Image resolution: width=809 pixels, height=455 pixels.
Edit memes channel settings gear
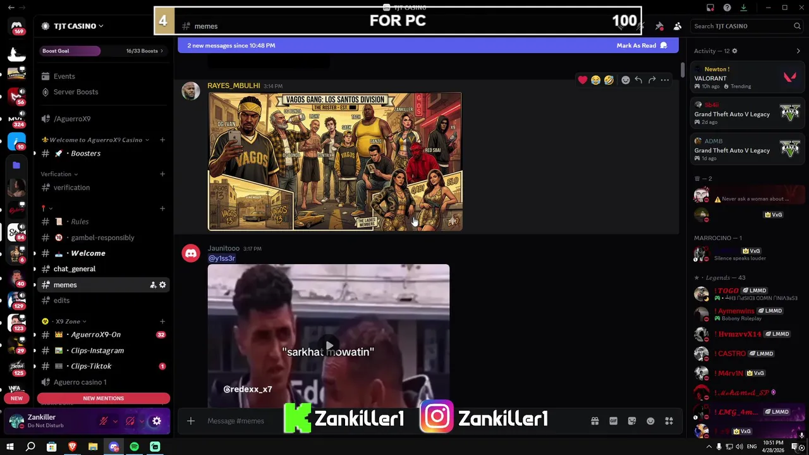point(162,285)
